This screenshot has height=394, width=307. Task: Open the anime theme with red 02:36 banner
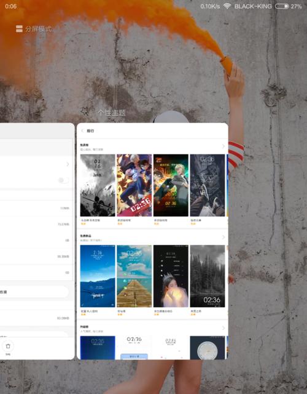click(134, 185)
